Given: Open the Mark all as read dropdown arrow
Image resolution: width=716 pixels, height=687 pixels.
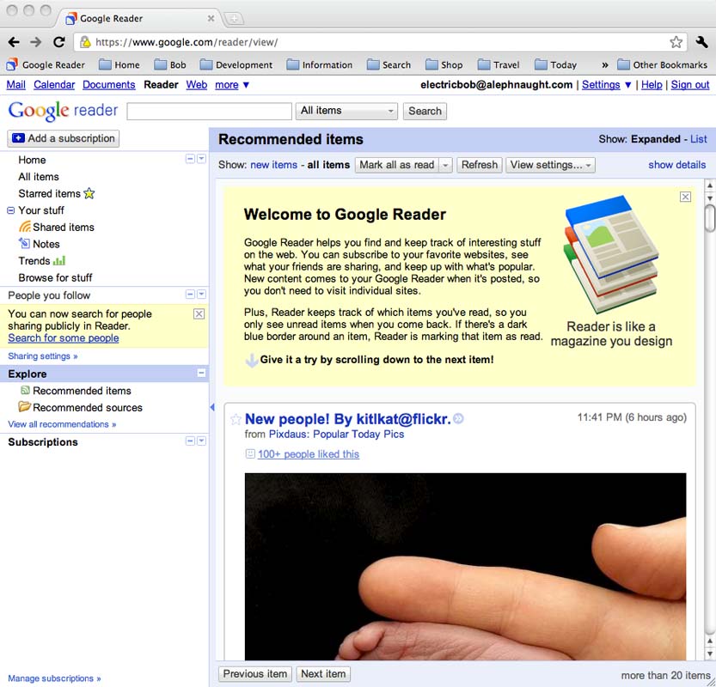Looking at the screenshot, I should (x=445, y=165).
